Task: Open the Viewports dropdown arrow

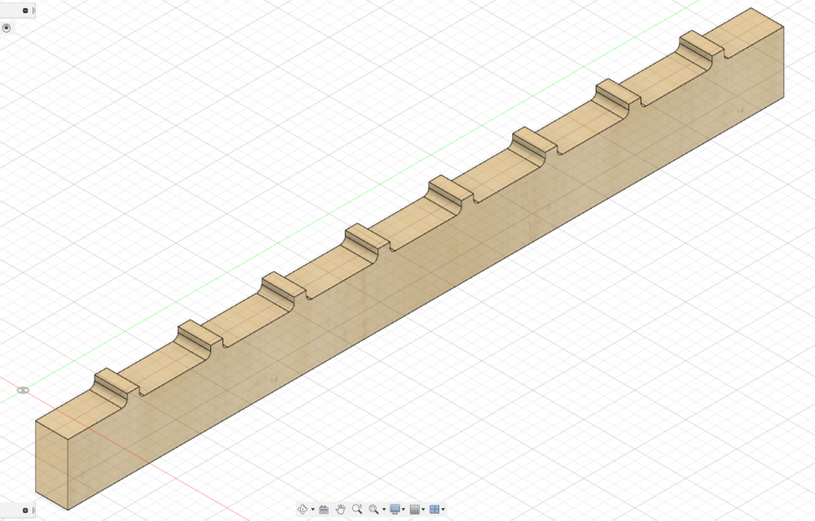Action: point(443,510)
